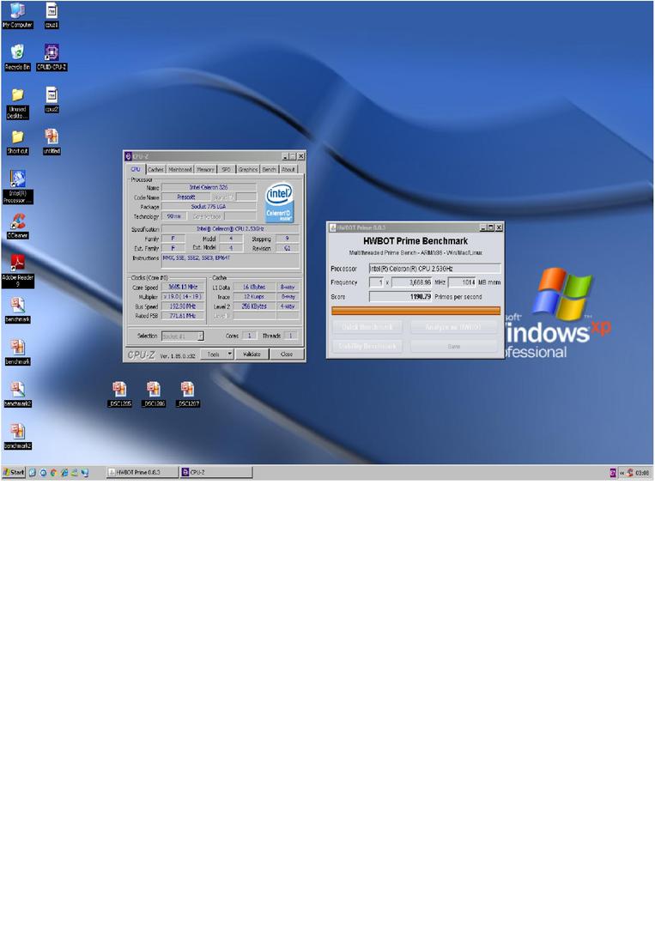Open the Short cut folder icon
The width and height of the screenshot is (655, 927).
click(x=17, y=142)
